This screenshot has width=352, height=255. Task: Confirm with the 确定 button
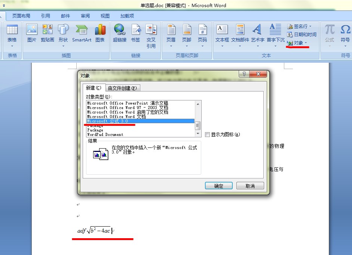pos(219,186)
